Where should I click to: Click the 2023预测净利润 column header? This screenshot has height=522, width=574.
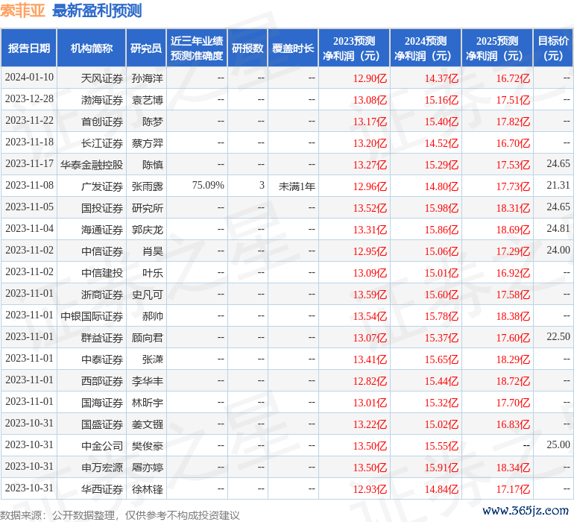coord(354,48)
